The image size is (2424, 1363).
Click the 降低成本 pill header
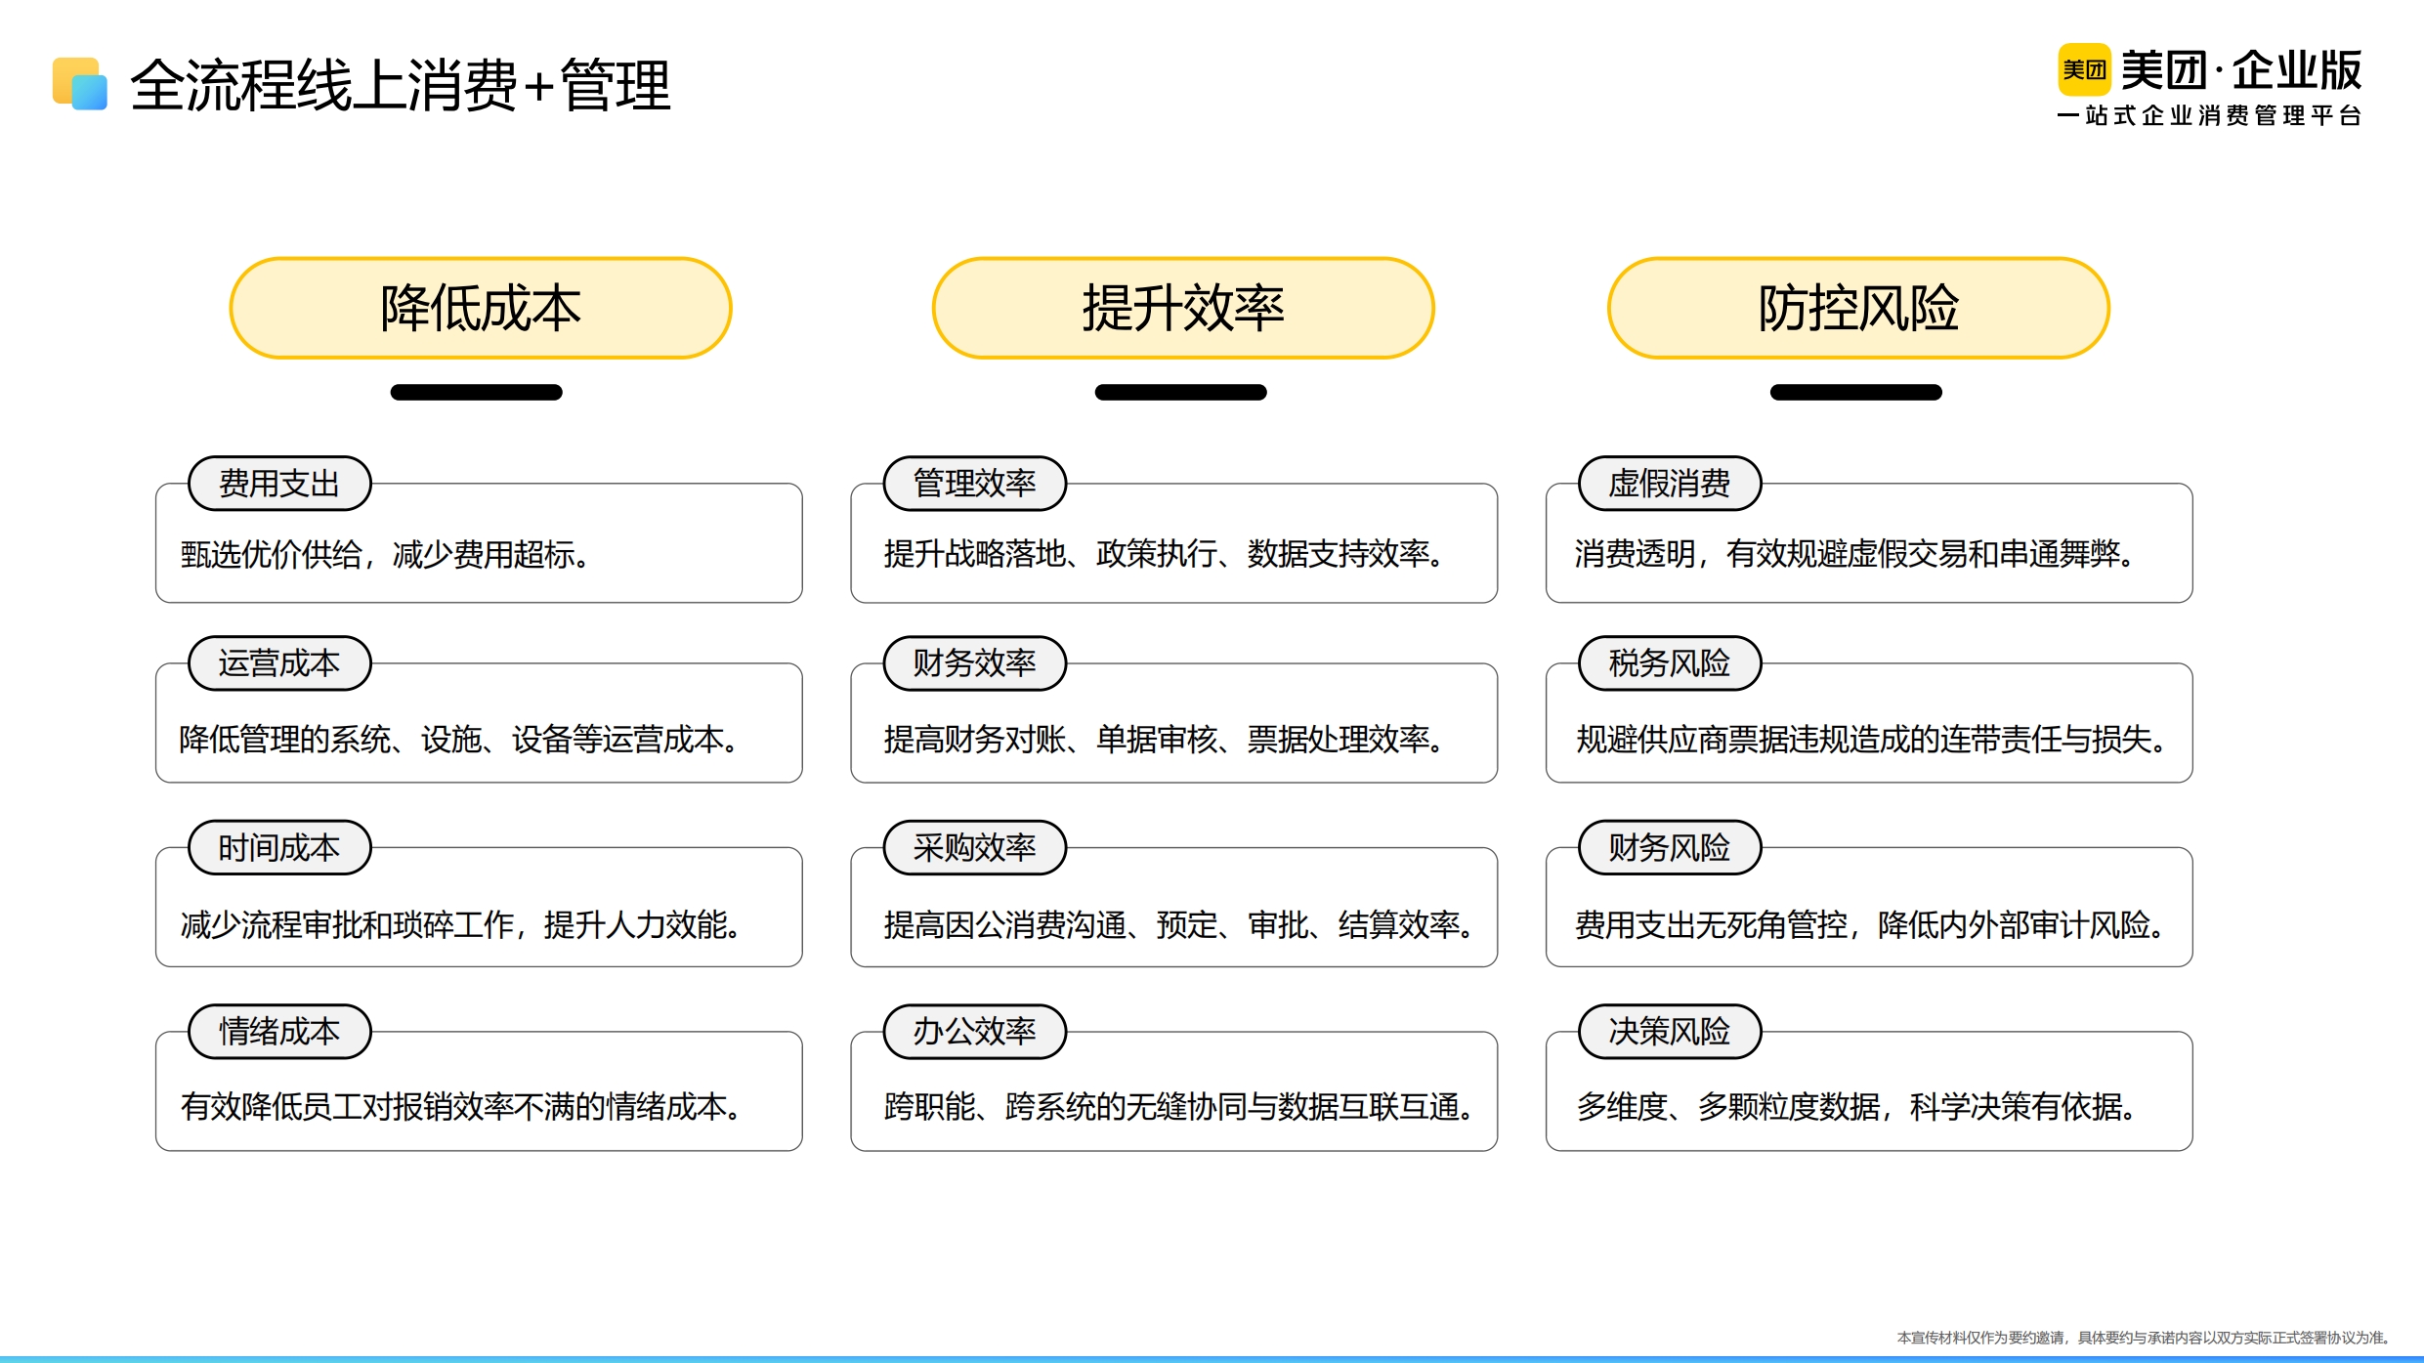pyautogui.click(x=481, y=308)
